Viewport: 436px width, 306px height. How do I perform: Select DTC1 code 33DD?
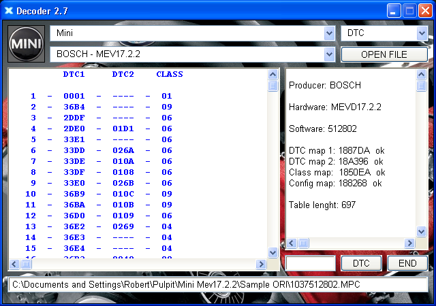(74, 150)
